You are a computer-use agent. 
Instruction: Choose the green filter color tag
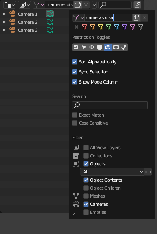point(108,27)
